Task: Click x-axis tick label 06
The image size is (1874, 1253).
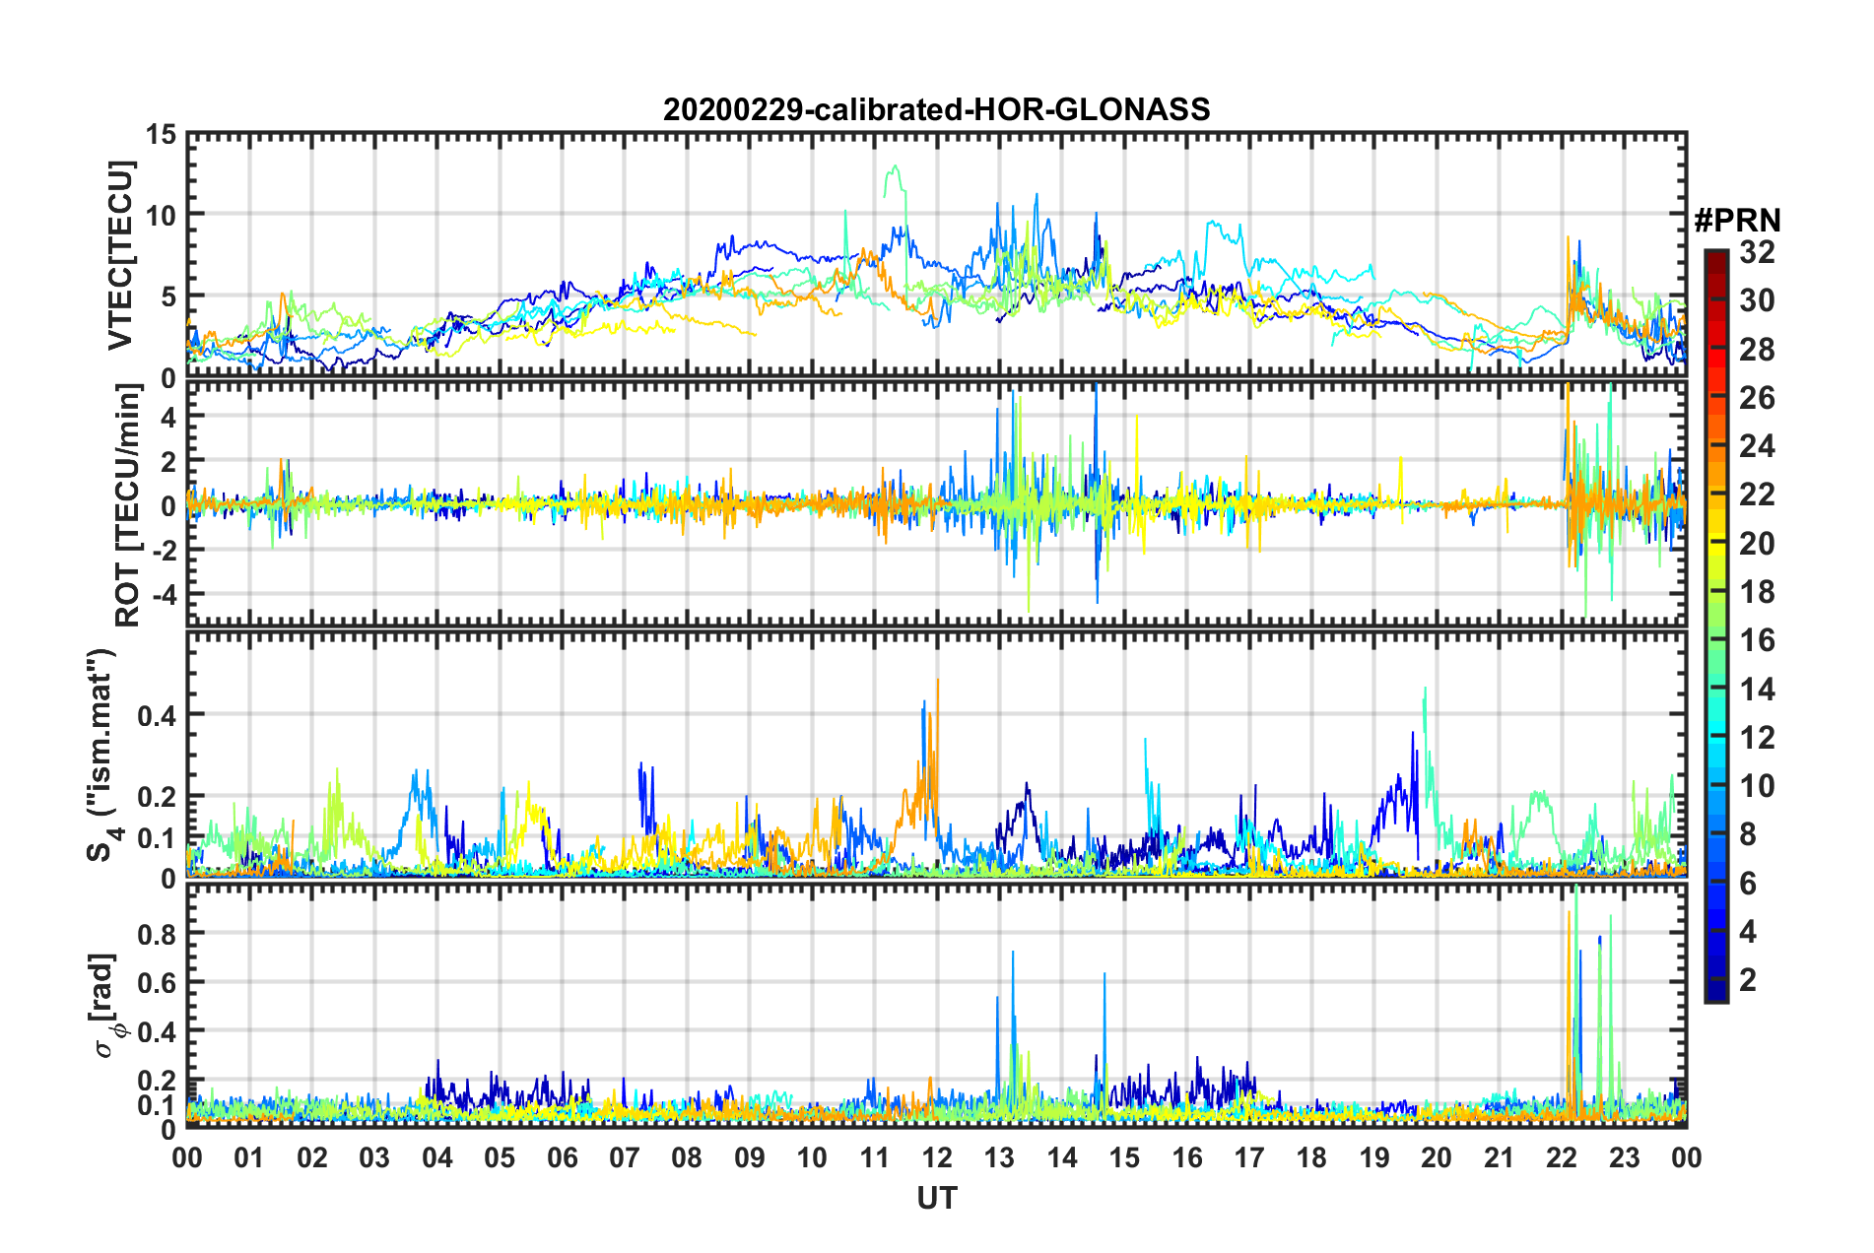Action: tap(562, 1157)
